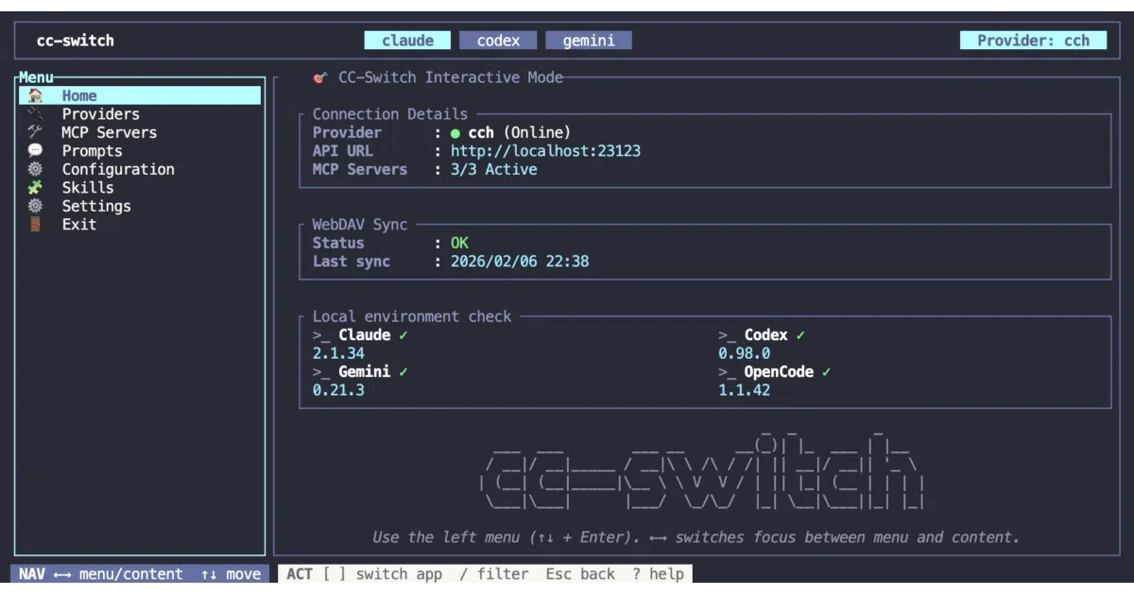Click the 'Last sync' field label

coord(352,262)
